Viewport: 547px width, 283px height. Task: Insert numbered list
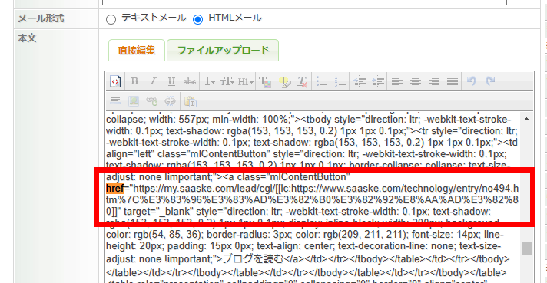[x=340, y=81]
